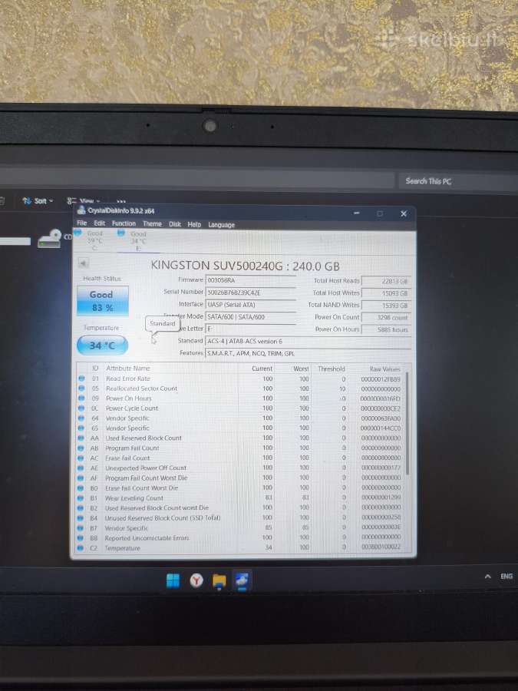Click the Total Host Reads value
518x691 pixels.
(386, 281)
